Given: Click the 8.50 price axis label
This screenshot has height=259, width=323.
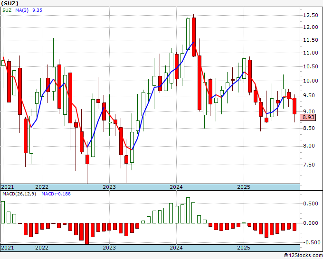Looking at the screenshot, I should coord(309,128).
